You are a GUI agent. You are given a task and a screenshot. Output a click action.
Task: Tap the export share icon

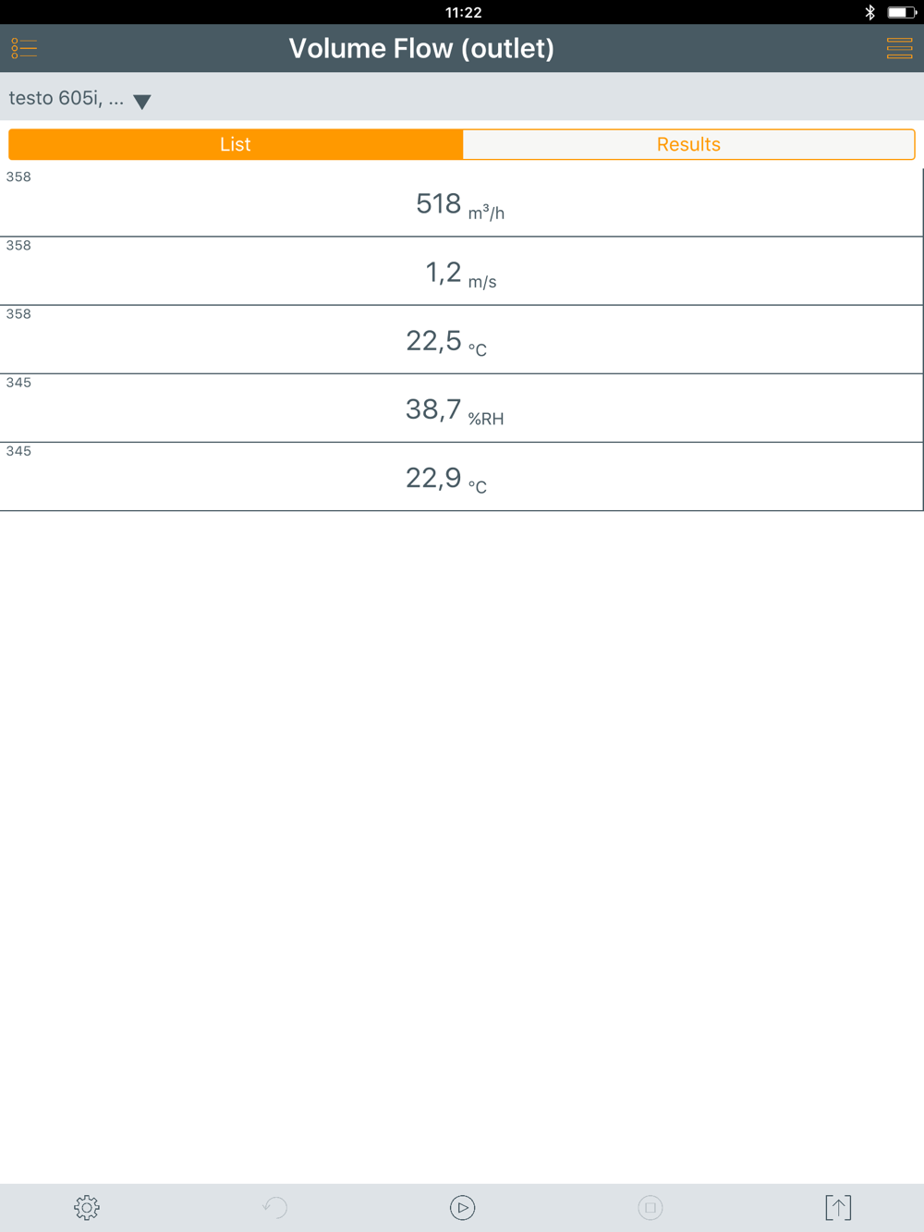point(838,1207)
